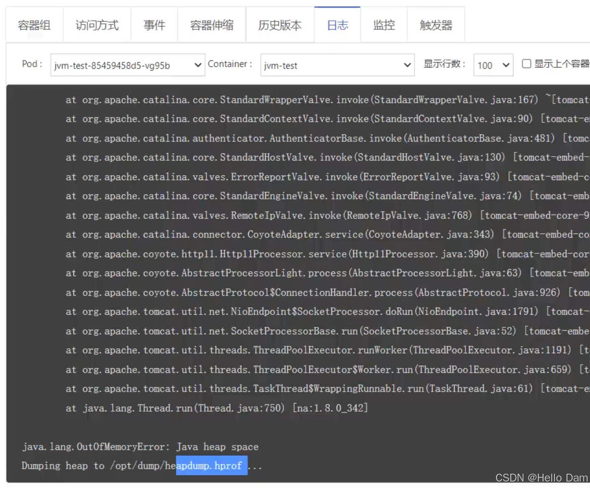Open the Pod dropdown jvm-test-85459458d5-vg95b
Image resolution: width=590 pixels, height=488 pixels.
pyautogui.click(x=128, y=65)
